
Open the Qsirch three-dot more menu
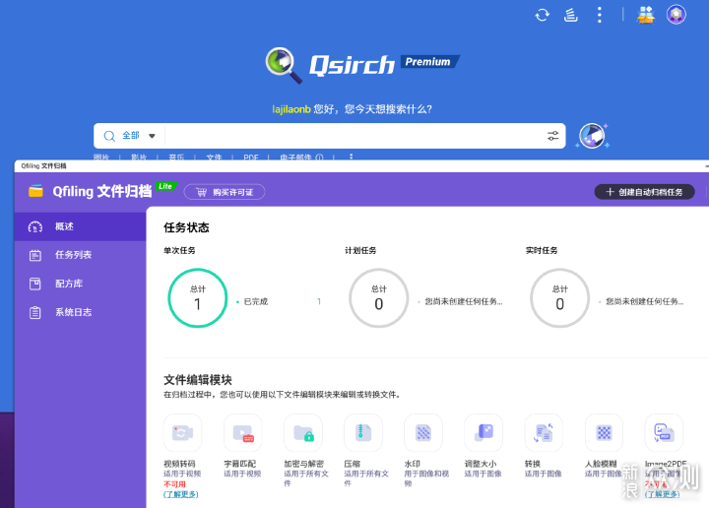point(600,15)
